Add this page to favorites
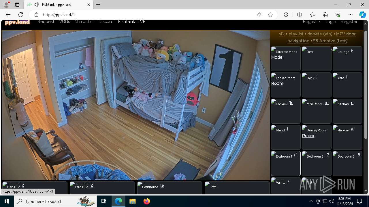This screenshot has height=207, width=369. [270, 15]
